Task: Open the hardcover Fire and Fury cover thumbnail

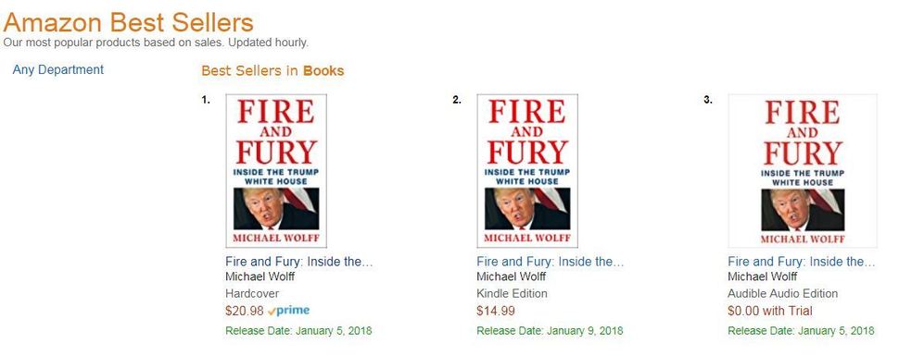Action: click(x=276, y=170)
